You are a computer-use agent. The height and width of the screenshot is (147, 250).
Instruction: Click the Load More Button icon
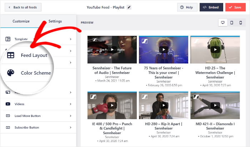coord(8,116)
